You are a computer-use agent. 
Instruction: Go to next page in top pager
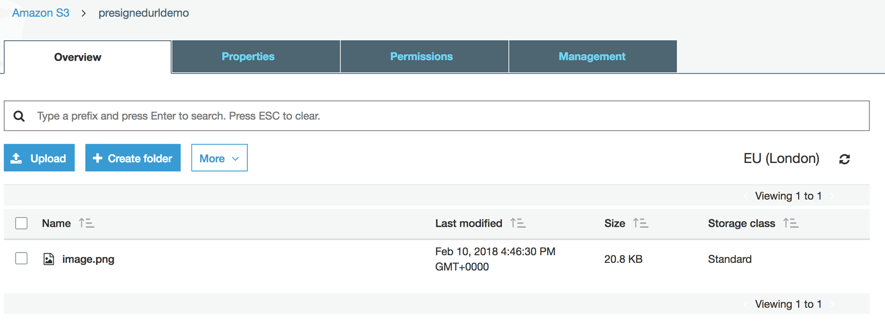click(832, 196)
